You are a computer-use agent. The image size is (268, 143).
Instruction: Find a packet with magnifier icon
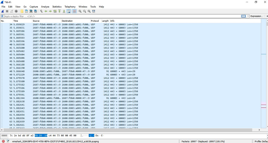pyautogui.click(x=41, y=11)
